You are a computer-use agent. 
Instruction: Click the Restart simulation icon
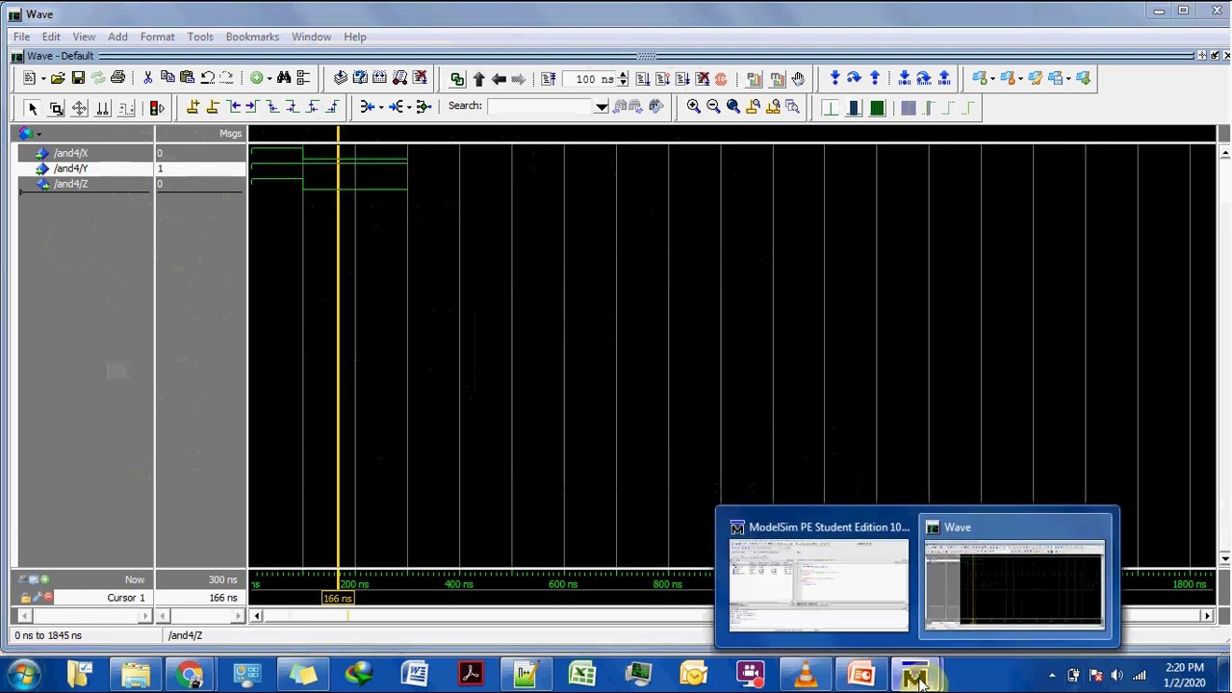548,78
